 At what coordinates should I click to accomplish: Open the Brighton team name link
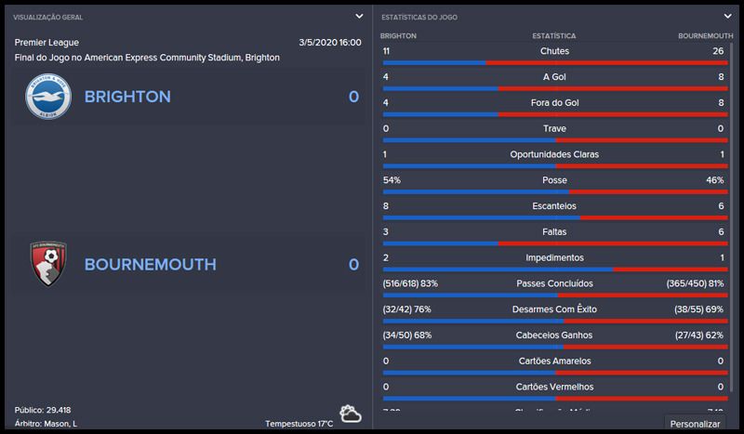127,97
